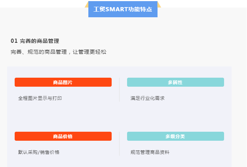Click the left yellow ribbon fold of banner
This screenshot has width=247, height=167.
pyautogui.click(x=86, y=5)
